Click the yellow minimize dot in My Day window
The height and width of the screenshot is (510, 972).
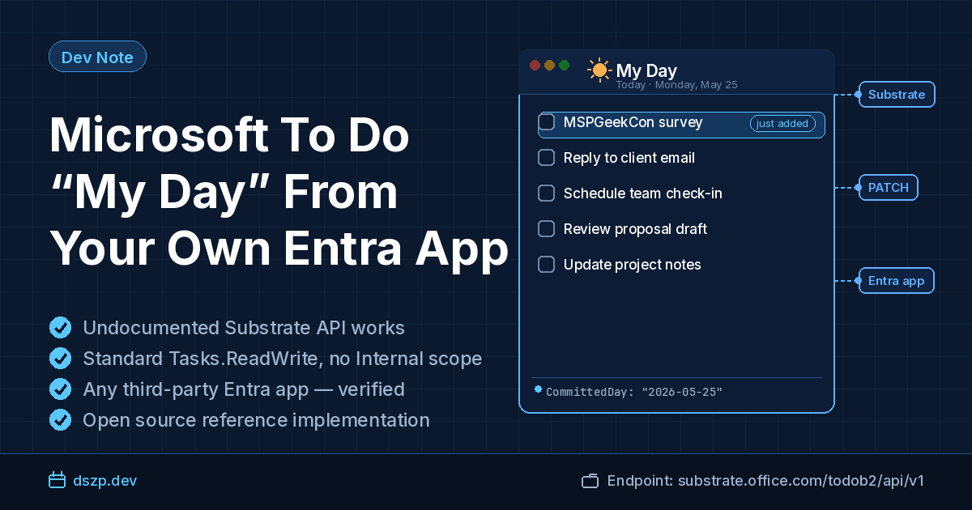point(550,65)
